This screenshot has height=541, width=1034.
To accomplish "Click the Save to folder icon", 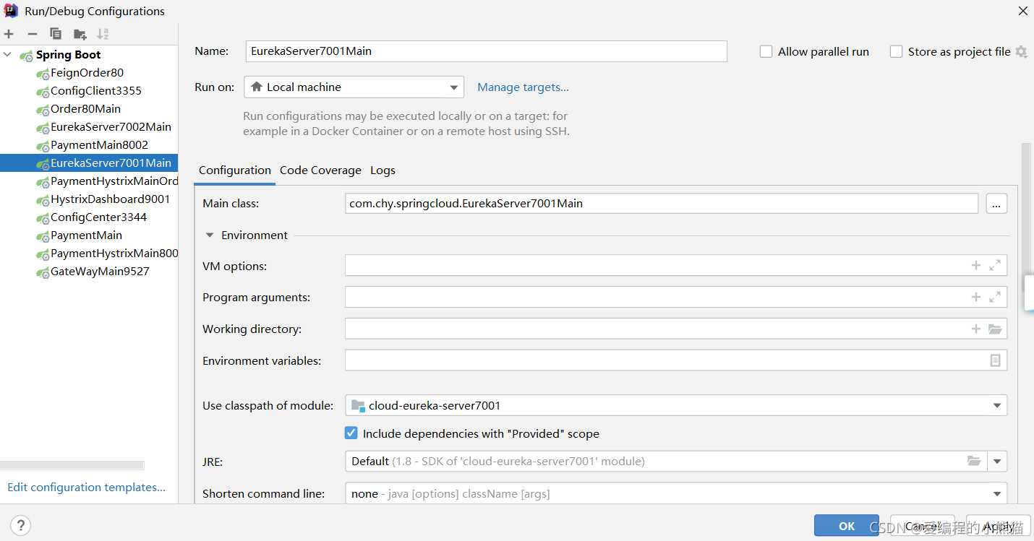I will point(80,34).
